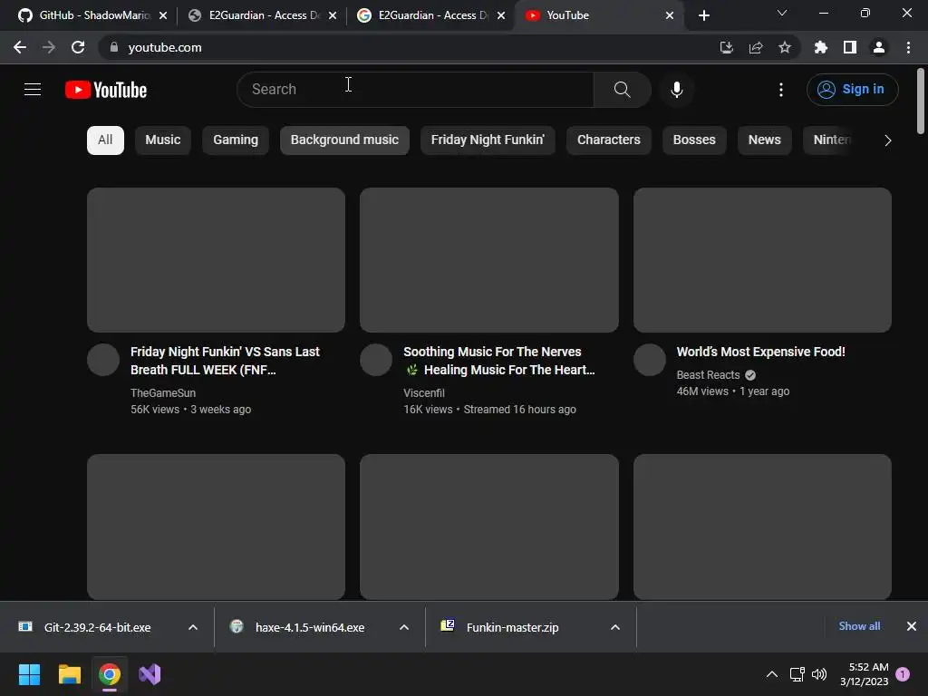Start voice search with the microphone icon
Screen dimensions: 928x696
click(x=676, y=90)
